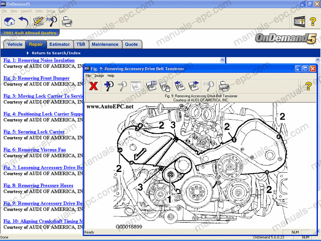The height and width of the screenshot is (241, 321).
Task: Click the grayed Find icon in figure window
Action: point(208,86)
